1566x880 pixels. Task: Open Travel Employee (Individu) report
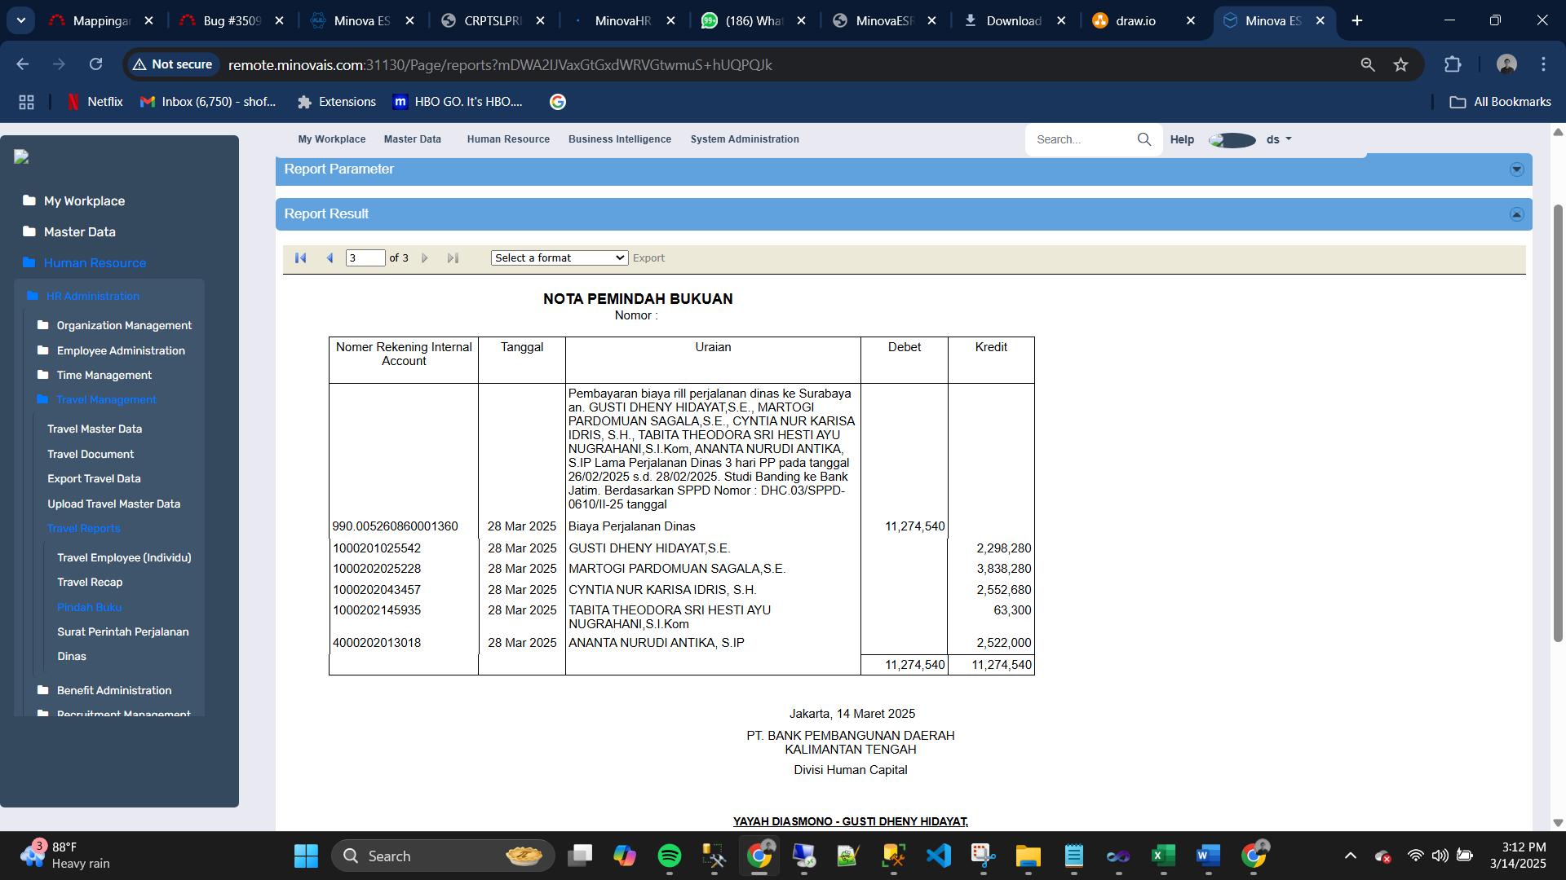[124, 558]
